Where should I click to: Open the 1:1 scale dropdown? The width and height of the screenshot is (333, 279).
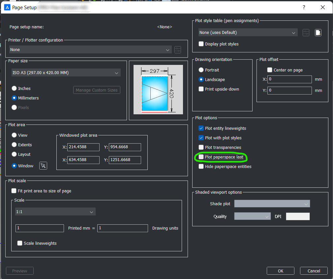click(55, 212)
